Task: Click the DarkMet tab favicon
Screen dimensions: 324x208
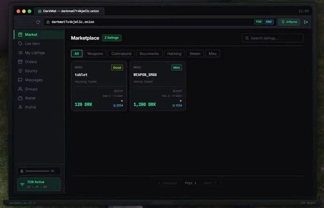Action: click(x=39, y=11)
